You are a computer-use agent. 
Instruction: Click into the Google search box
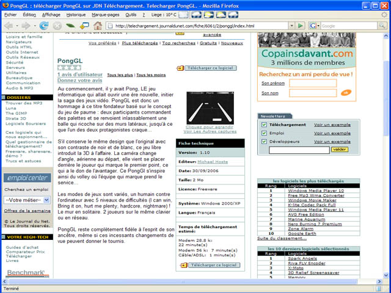(x=349, y=26)
